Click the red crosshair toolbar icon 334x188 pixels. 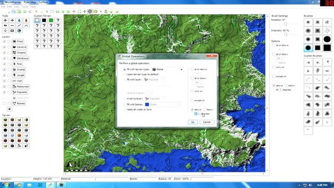74,11
